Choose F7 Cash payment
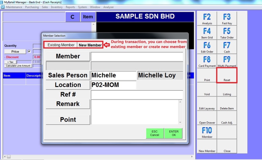Viewport: 262px width, 160px height. (227, 47)
